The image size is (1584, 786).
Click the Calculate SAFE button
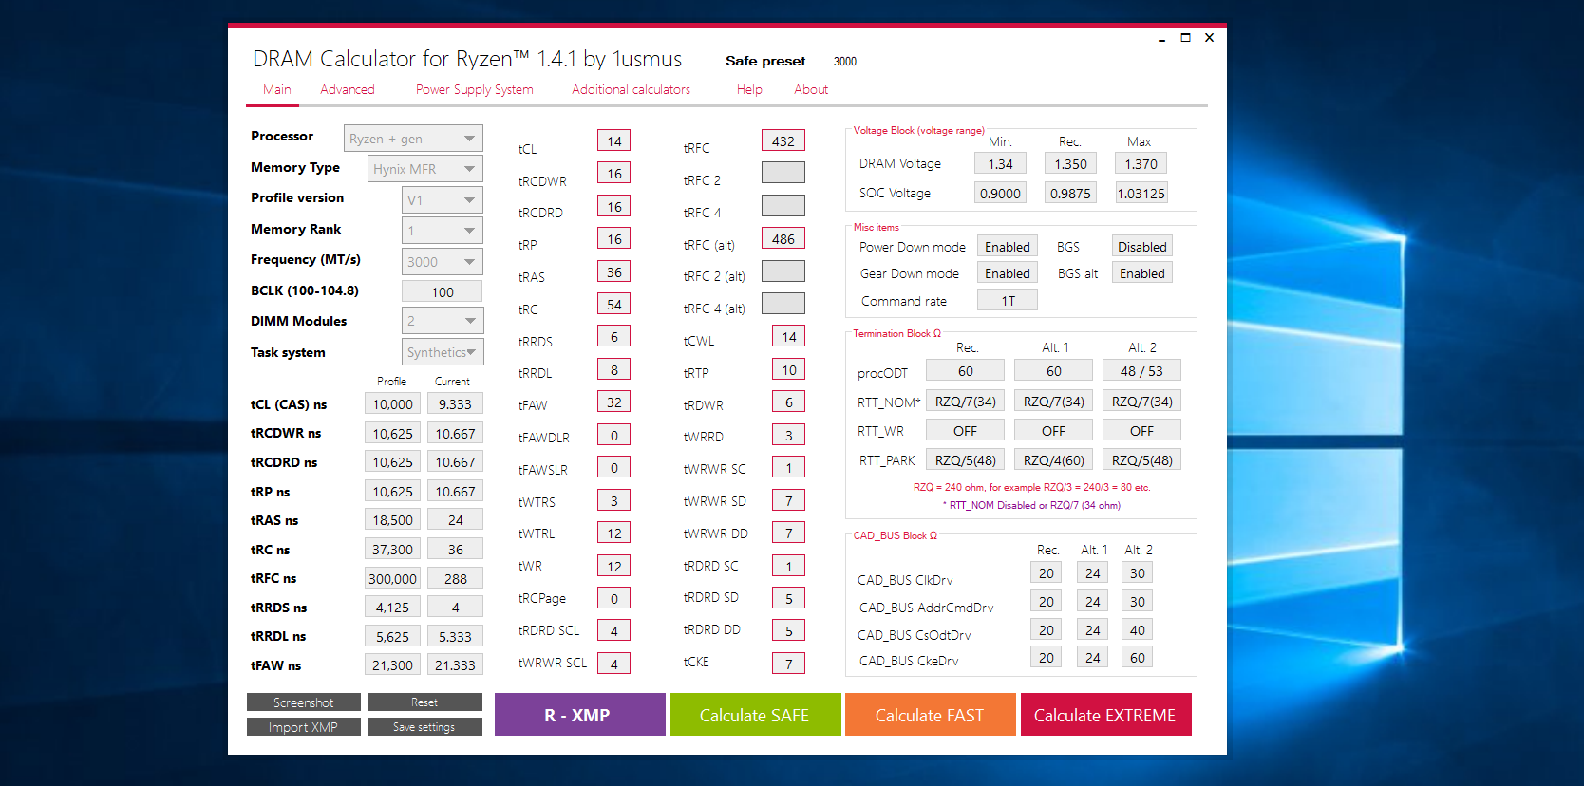coord(755,715)
